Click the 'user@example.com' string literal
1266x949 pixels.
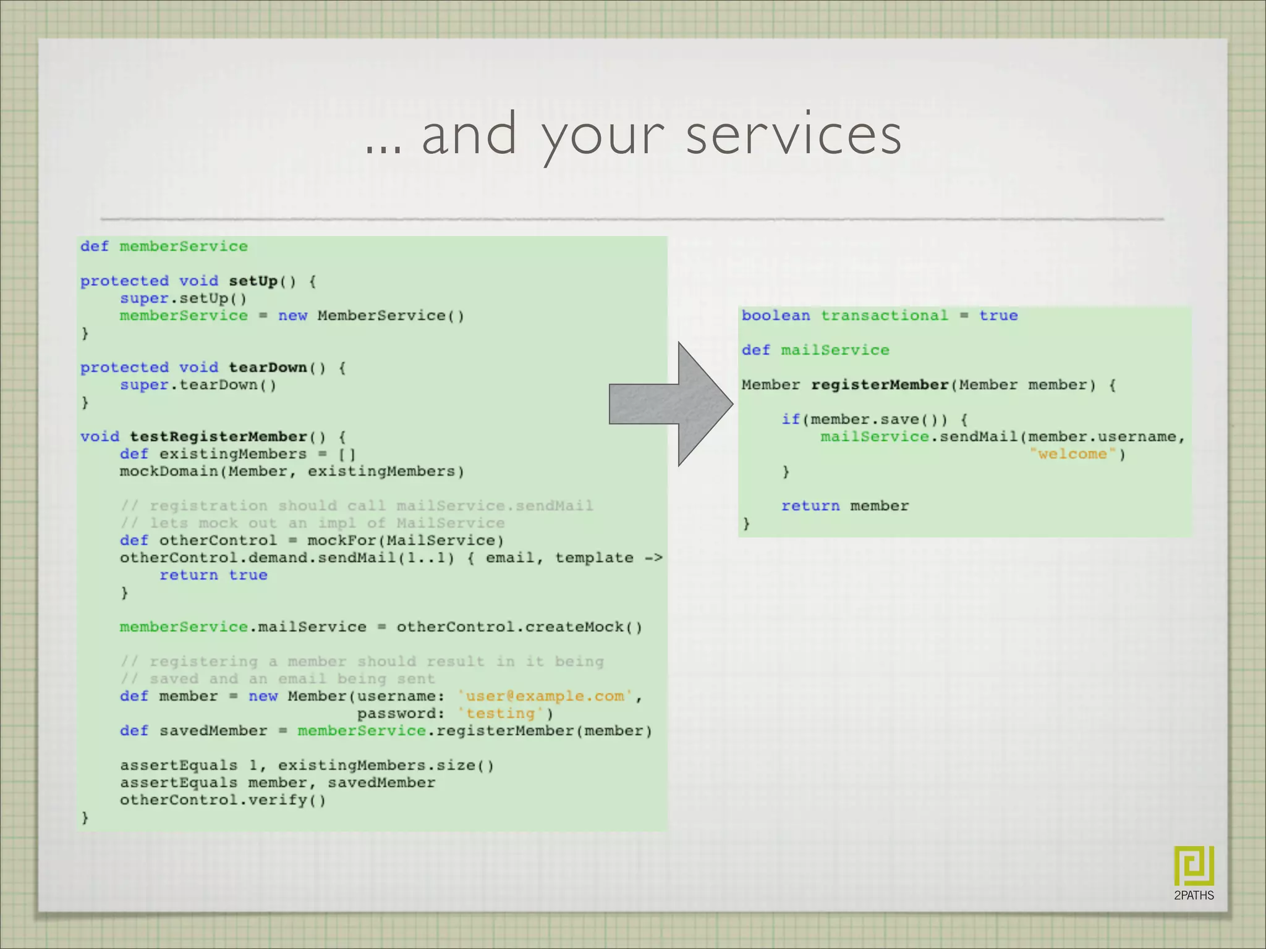point(545,696)
